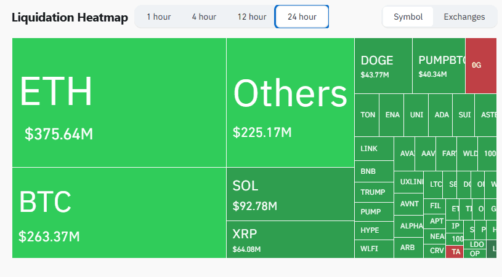Select the ADA heatmap tile
The height and width of the screenshot is (277, 502).
pyautogui.click(x=440, y=115)
